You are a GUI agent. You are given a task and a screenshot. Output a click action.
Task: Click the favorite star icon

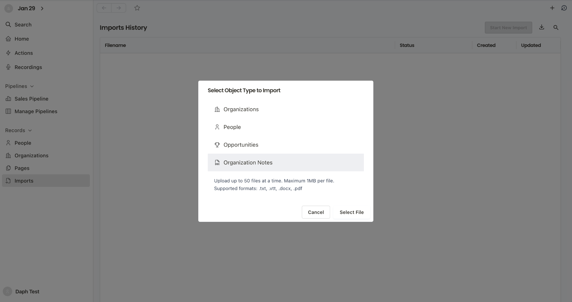pos(137,8)
